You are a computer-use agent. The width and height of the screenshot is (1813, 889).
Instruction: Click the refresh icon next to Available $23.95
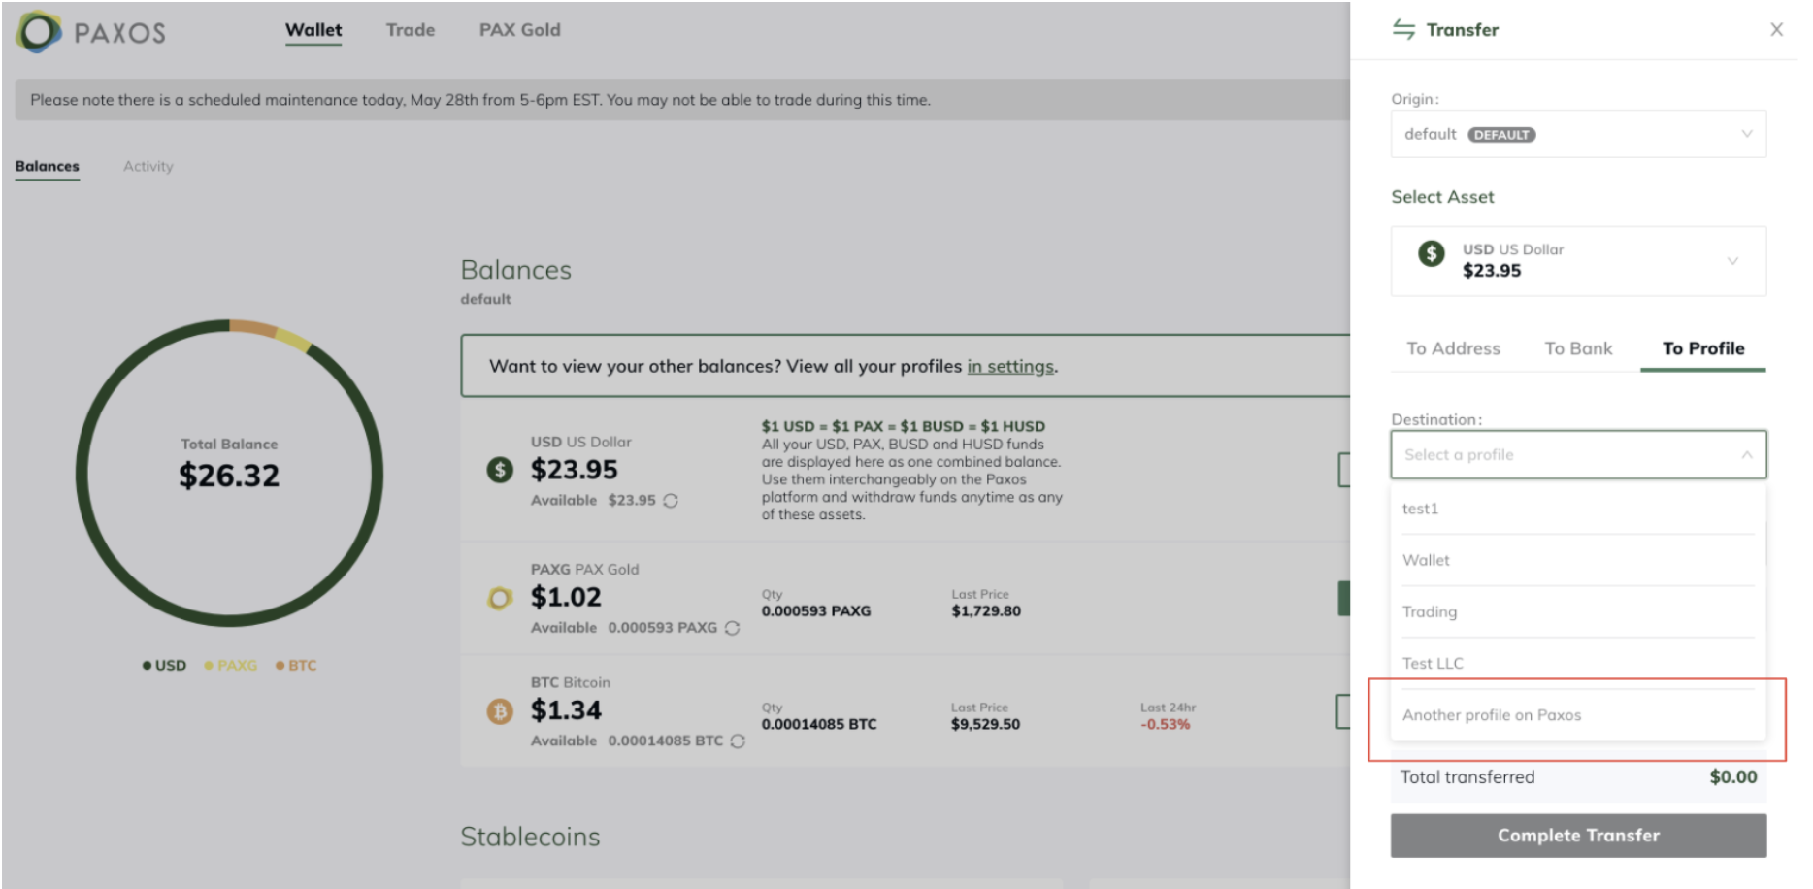coord(673,501)
